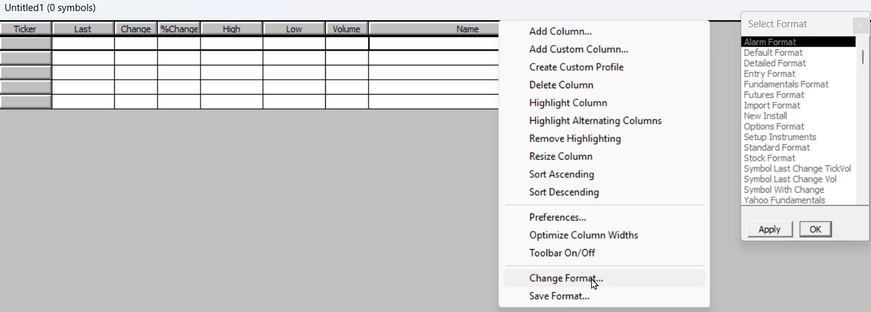Select Sort Ascending from menu

pos(561,174)
